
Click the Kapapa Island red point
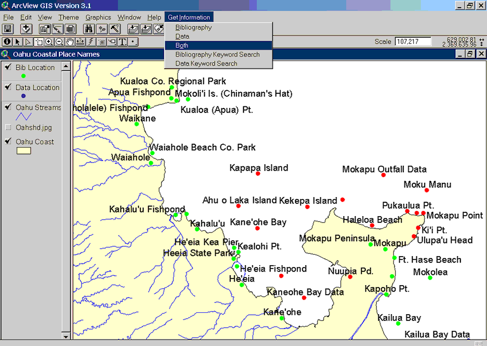[258, 173]
